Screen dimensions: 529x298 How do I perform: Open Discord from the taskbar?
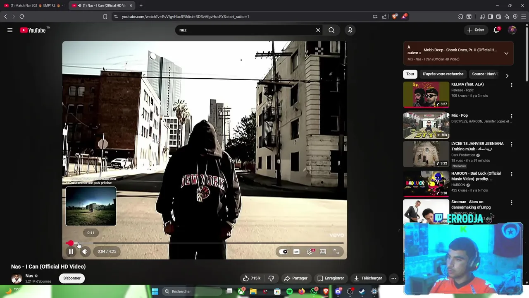tap(338, 291)
